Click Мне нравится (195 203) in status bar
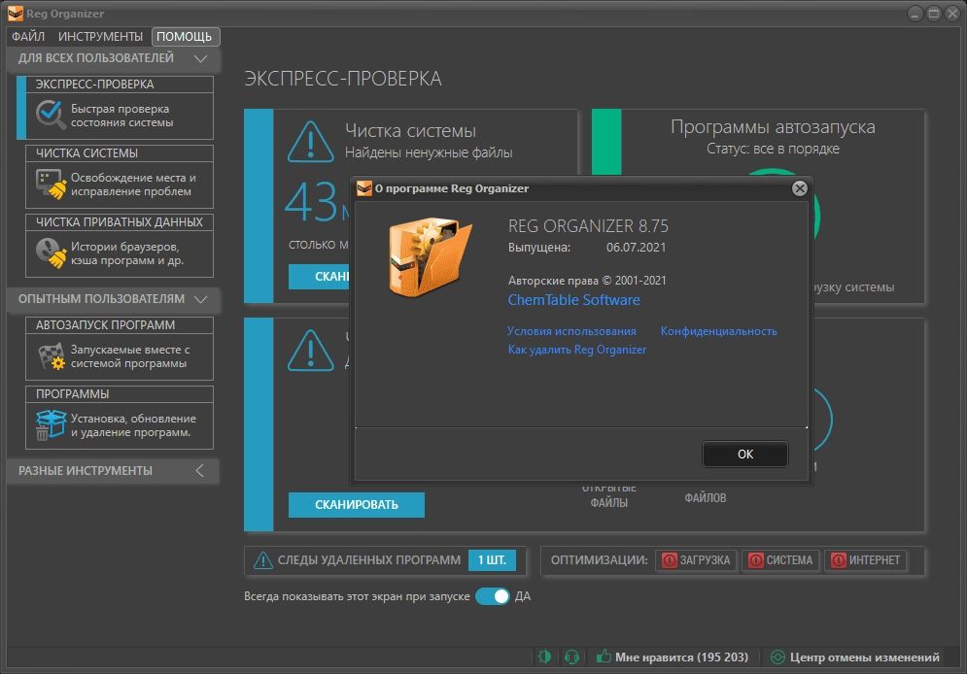Viewport: 967px width, 674px height. [x=673, y=657]
